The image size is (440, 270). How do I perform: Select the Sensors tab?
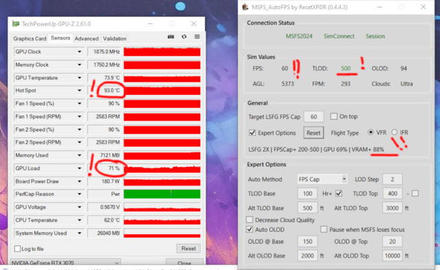click(x=60, y=38)
